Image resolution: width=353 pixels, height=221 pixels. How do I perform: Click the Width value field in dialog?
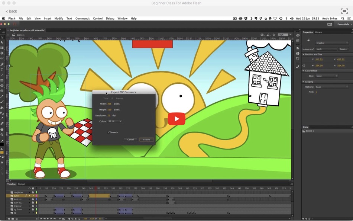click(109, 104)
